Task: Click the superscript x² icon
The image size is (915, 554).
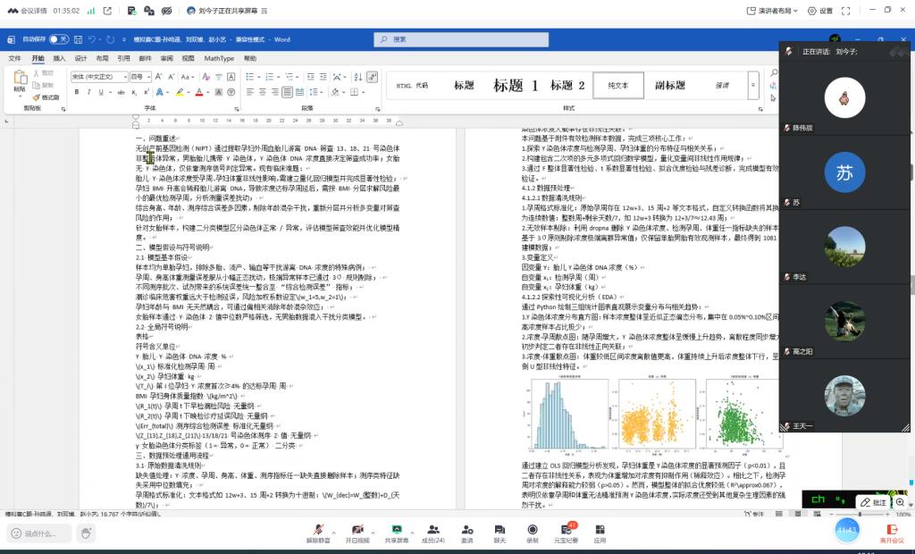Action: point(146,92)
